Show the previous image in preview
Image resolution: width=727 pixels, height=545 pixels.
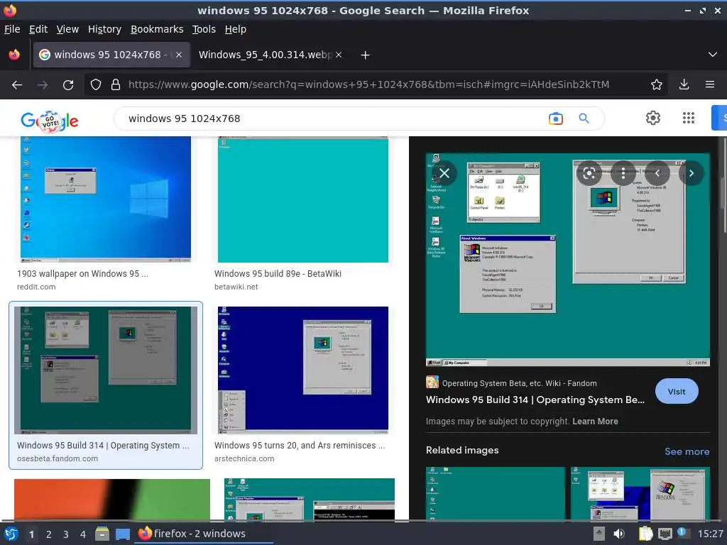pos(657,173)
